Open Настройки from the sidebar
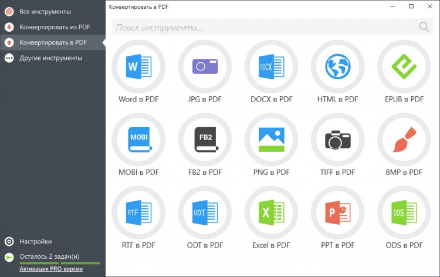 tap(53, 241)
